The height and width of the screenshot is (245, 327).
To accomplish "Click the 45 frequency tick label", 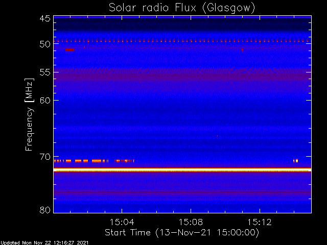I will pos(45,19).
